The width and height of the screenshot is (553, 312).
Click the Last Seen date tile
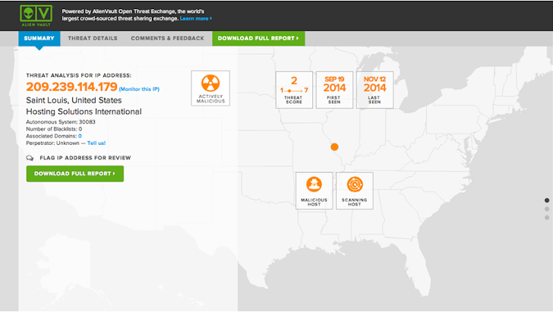tap(374, 90)
